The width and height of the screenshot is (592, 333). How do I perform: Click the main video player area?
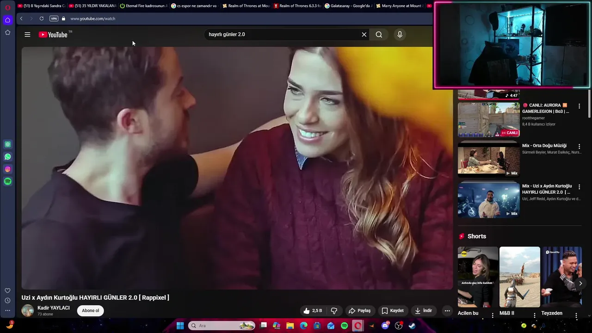coord(237,168)
